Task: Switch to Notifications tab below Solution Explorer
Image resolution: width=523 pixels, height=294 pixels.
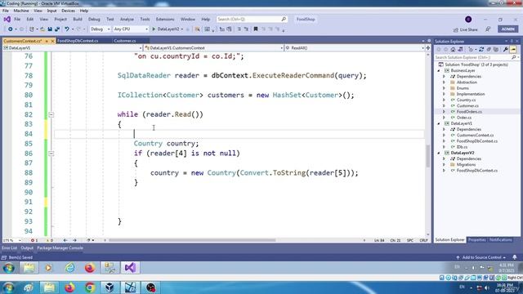Action: tap(500, 239)
